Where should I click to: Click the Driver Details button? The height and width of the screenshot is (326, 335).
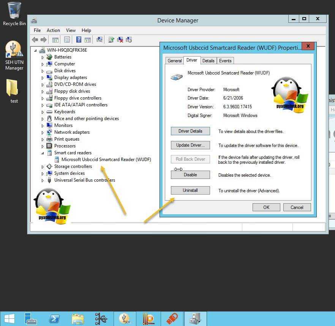pos(190,131)
